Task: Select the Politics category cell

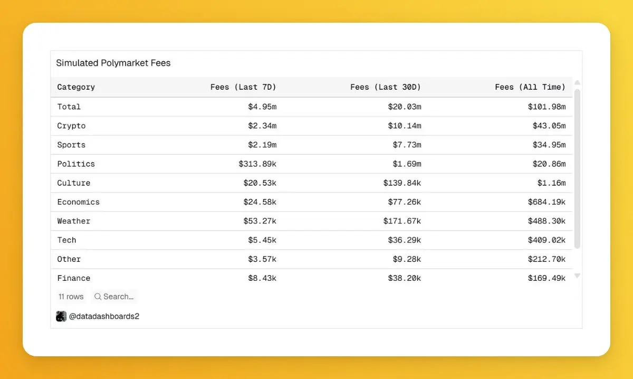Action: tap(76, 164)
